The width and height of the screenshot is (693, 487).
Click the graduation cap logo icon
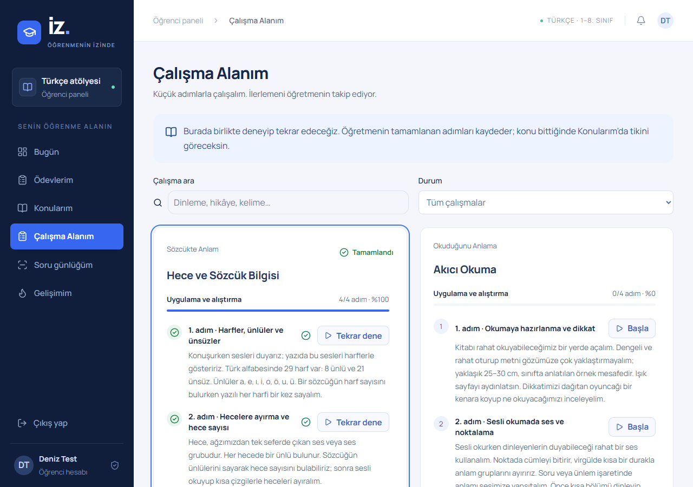[29, 32]
